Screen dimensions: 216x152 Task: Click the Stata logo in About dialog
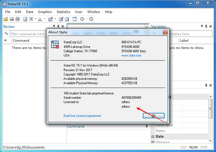[55, 44]
